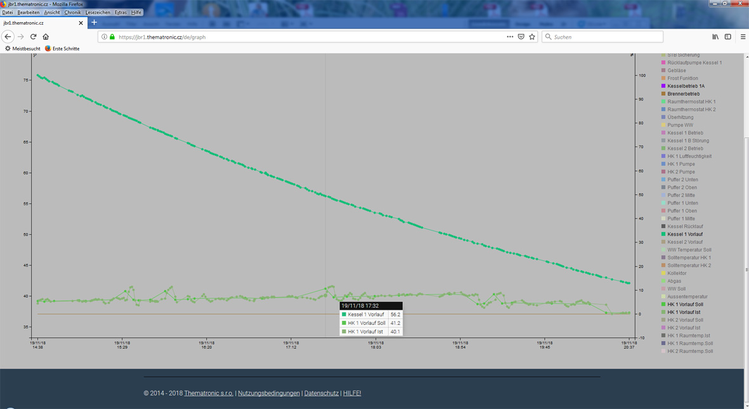Bookmark this page with the star icon

pyautogui.click(x=532, y=37)
